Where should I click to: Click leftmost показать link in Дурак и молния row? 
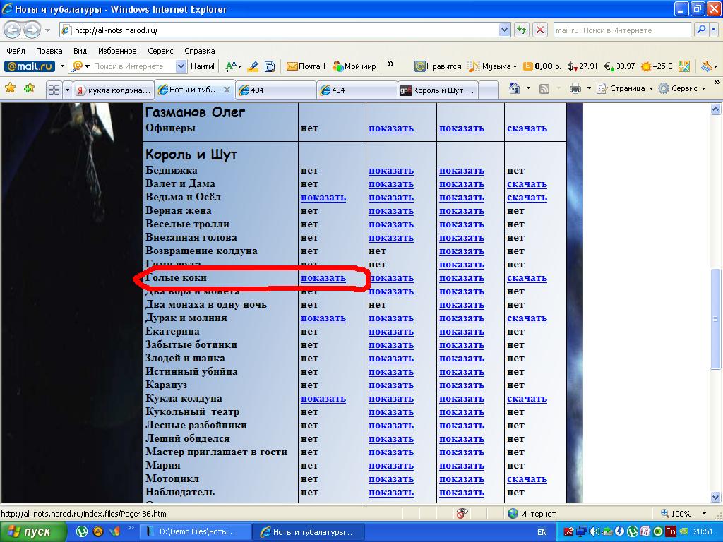pyautogui.click(x=323, y=318)
